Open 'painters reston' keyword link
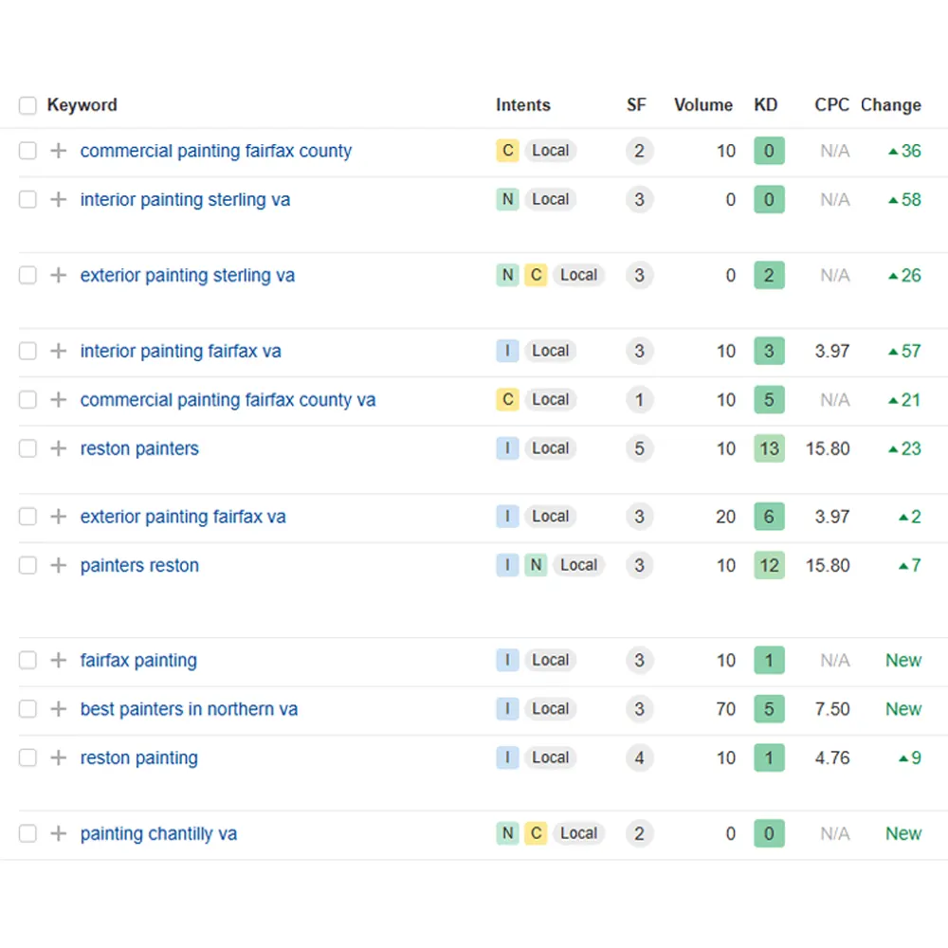 click(x=139, y=566)
